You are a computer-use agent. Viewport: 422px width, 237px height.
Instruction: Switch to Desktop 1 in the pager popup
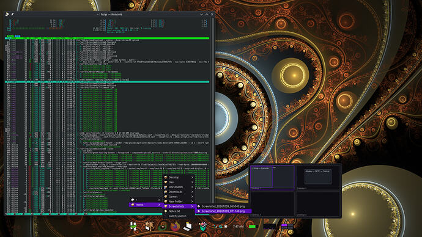[272, 177]
